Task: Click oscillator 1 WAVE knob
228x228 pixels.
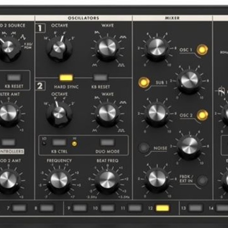Action: pyautogui.click(x=107, y=48)
